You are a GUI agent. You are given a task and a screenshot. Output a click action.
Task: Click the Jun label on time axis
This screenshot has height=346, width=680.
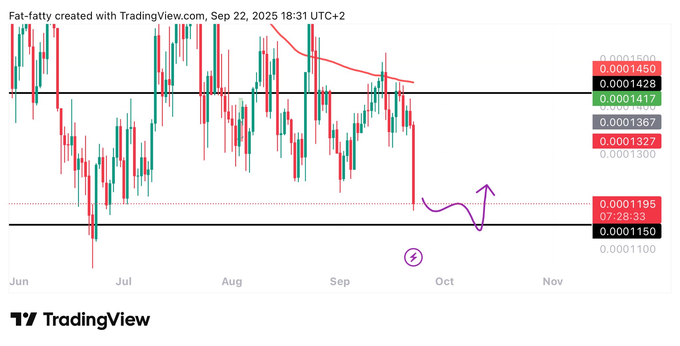pyautogui.click(x=19, y=282)
